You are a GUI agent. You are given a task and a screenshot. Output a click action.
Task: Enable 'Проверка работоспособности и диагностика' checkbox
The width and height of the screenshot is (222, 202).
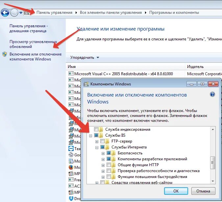click(109, 170)
